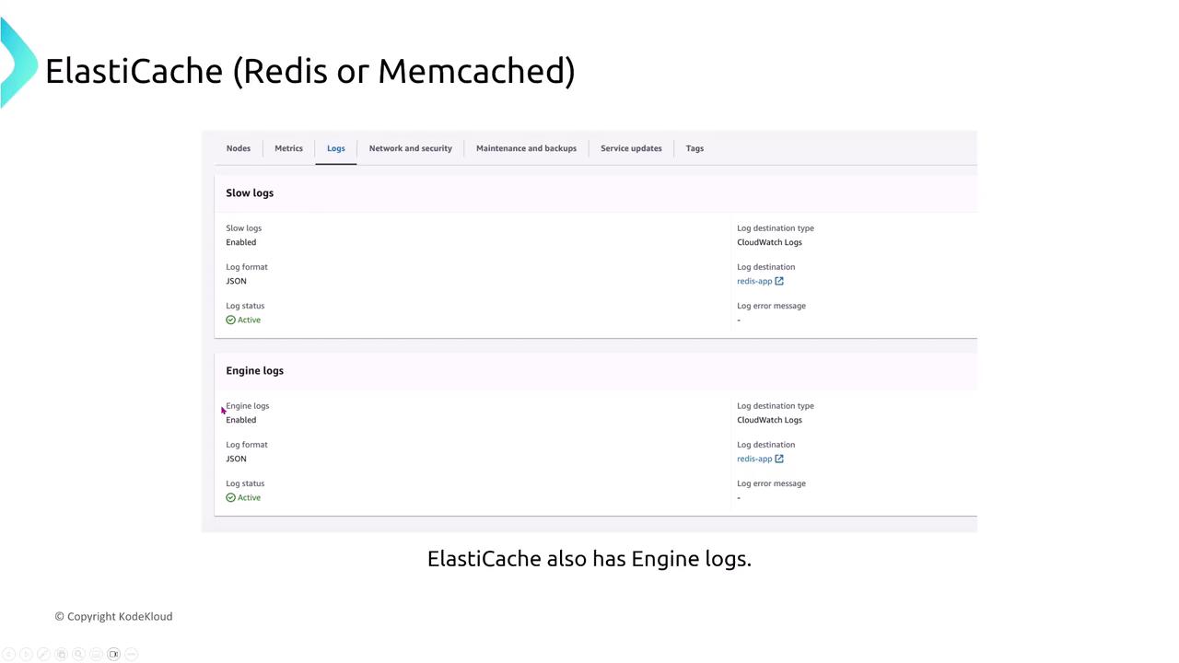
Task: Click the previous slide arrow control
Action: click(x=8, y=654)
